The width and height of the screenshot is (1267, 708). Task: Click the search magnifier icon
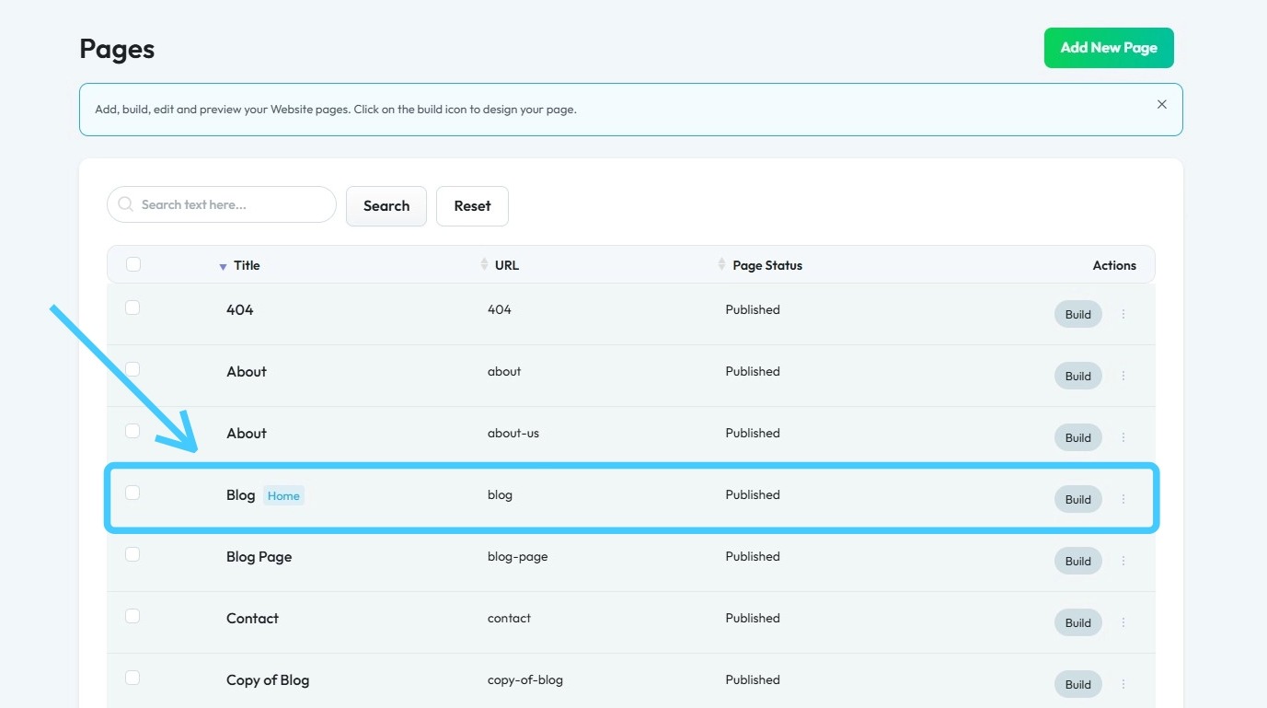point(126,204)
